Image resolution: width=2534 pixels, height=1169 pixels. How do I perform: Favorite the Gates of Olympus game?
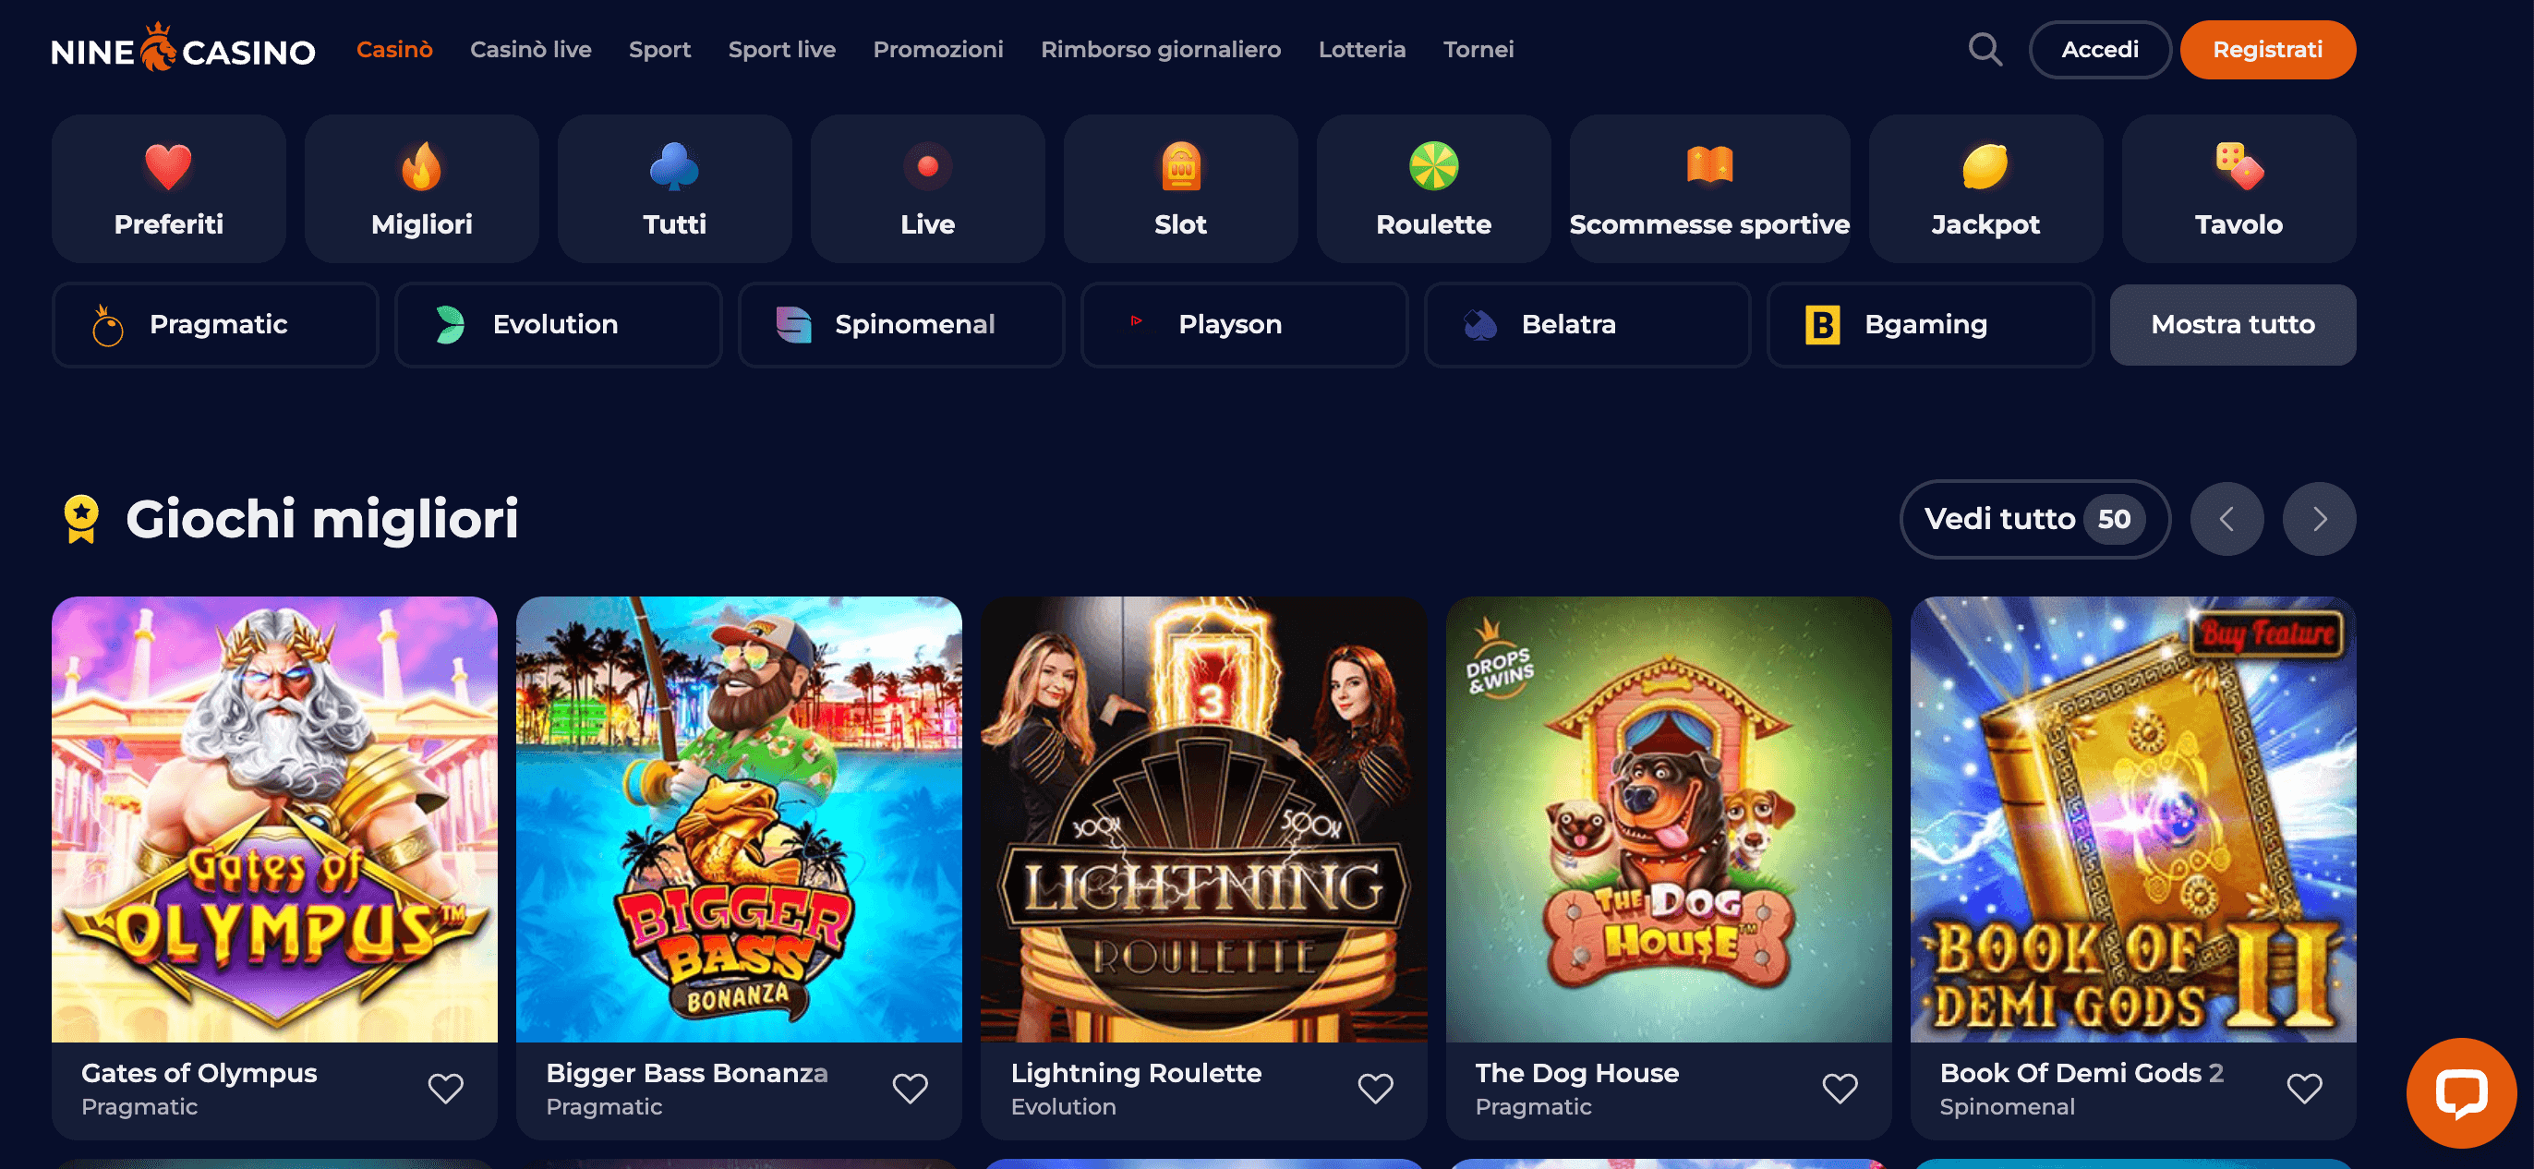(x=446, y=1089)
